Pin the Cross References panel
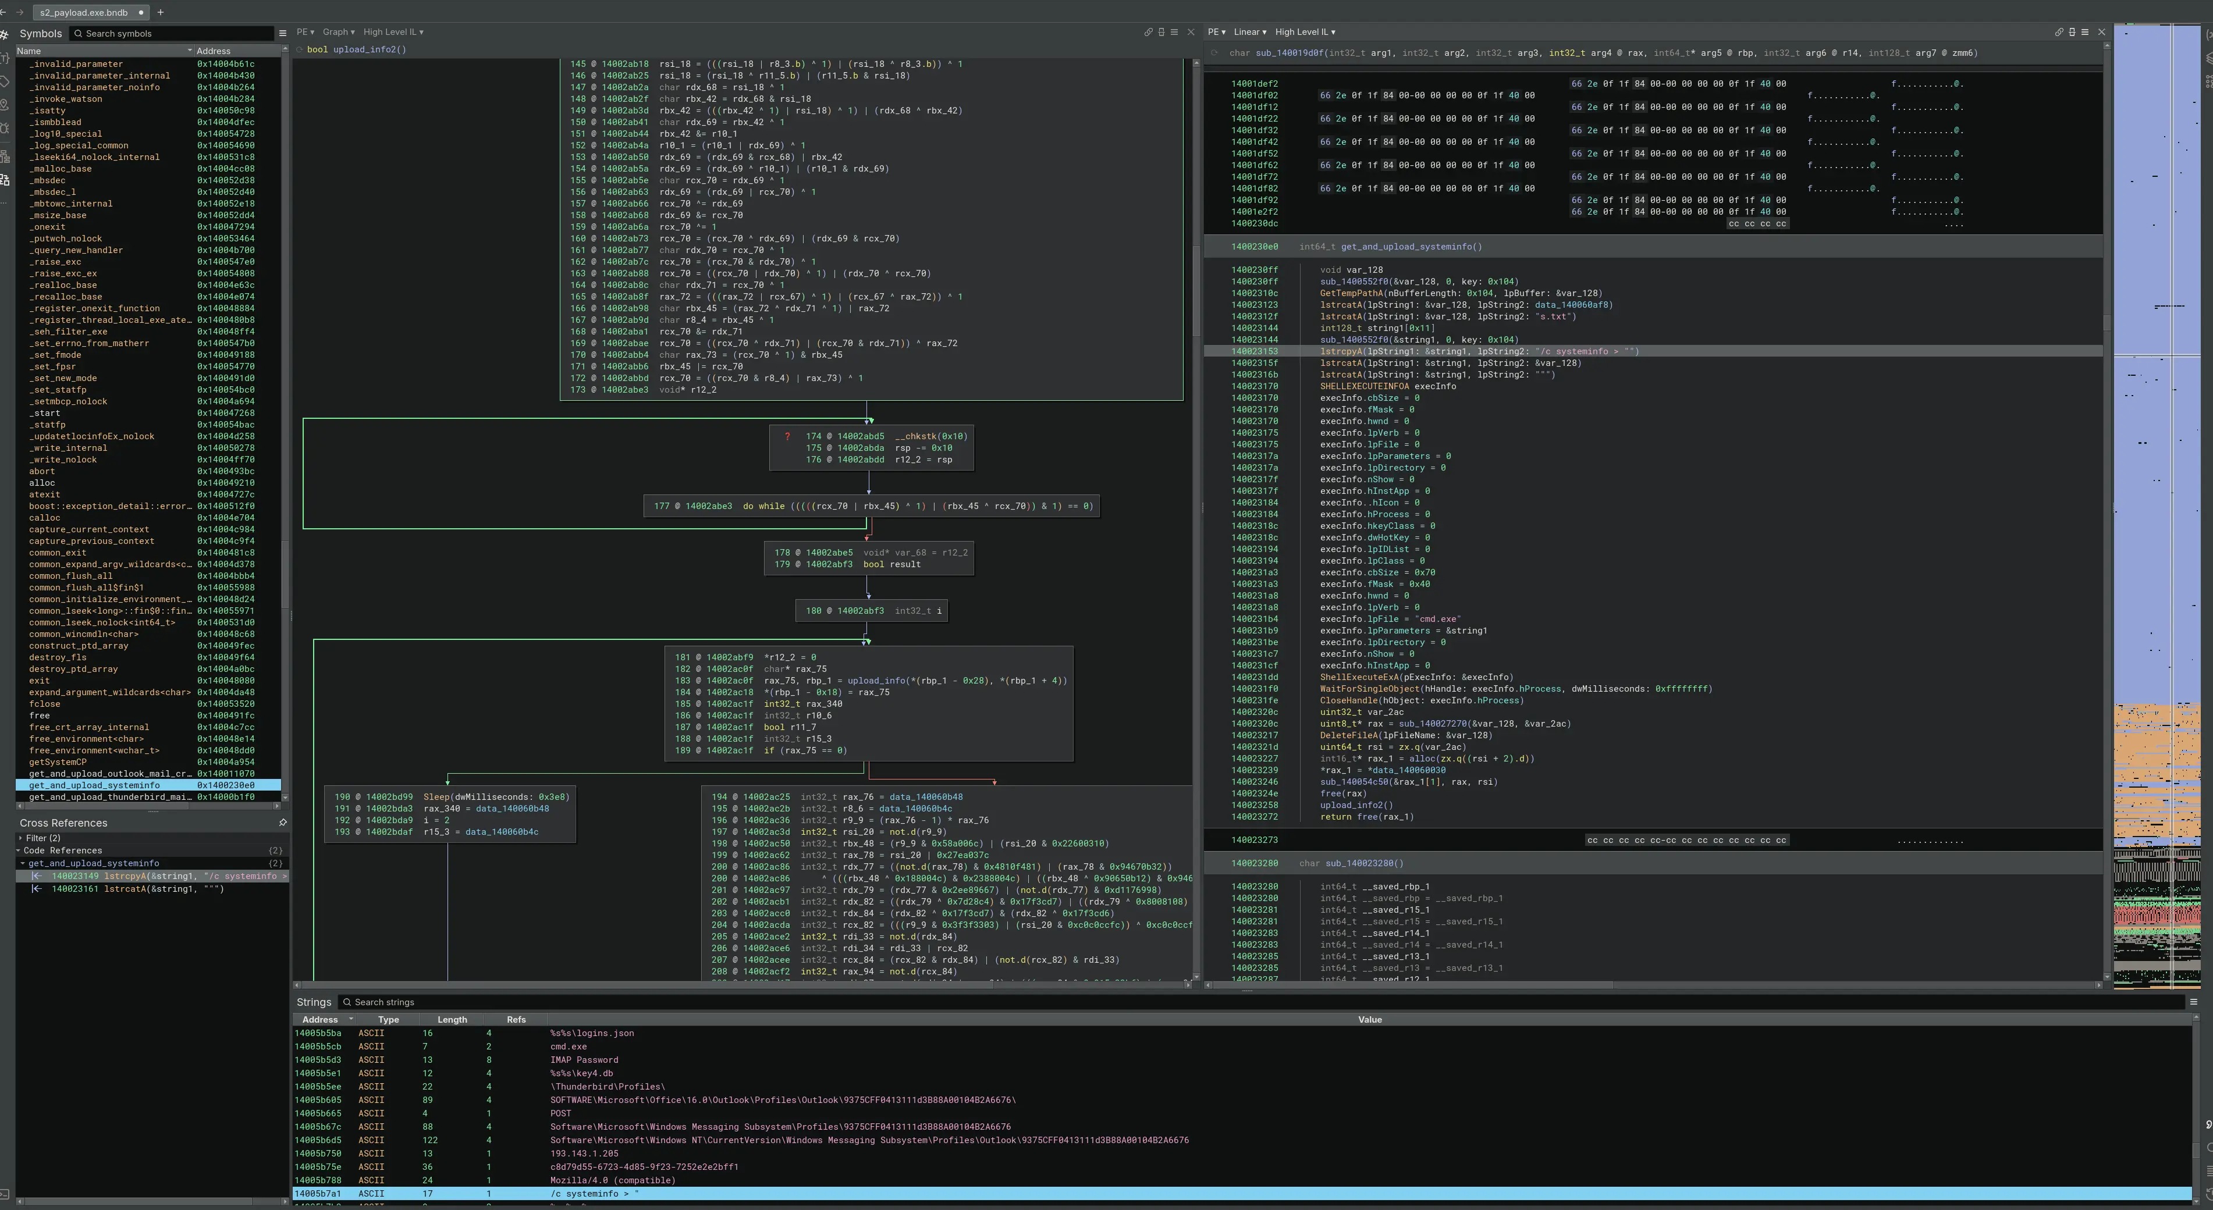2213x1210 pixels. click(x=283, y=823)
